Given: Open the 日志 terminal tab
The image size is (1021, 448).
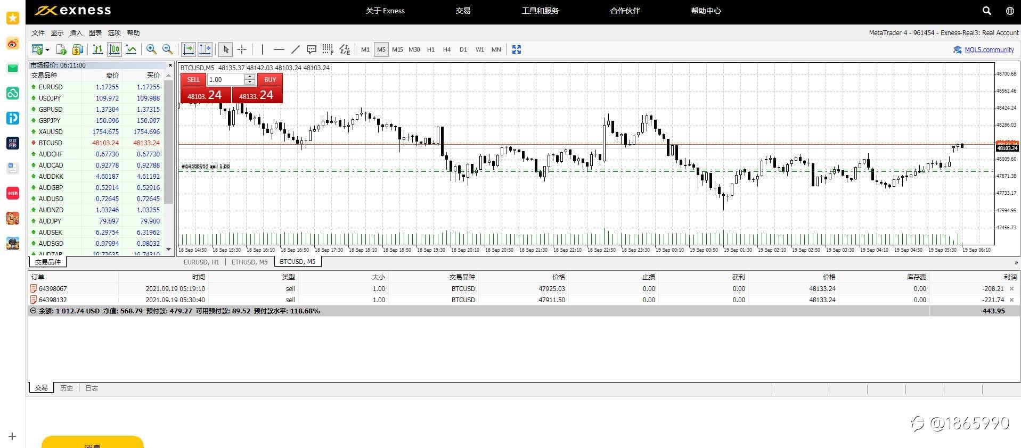Looking at the screenshot, I should pyautogui.click(x=92, y=388).
